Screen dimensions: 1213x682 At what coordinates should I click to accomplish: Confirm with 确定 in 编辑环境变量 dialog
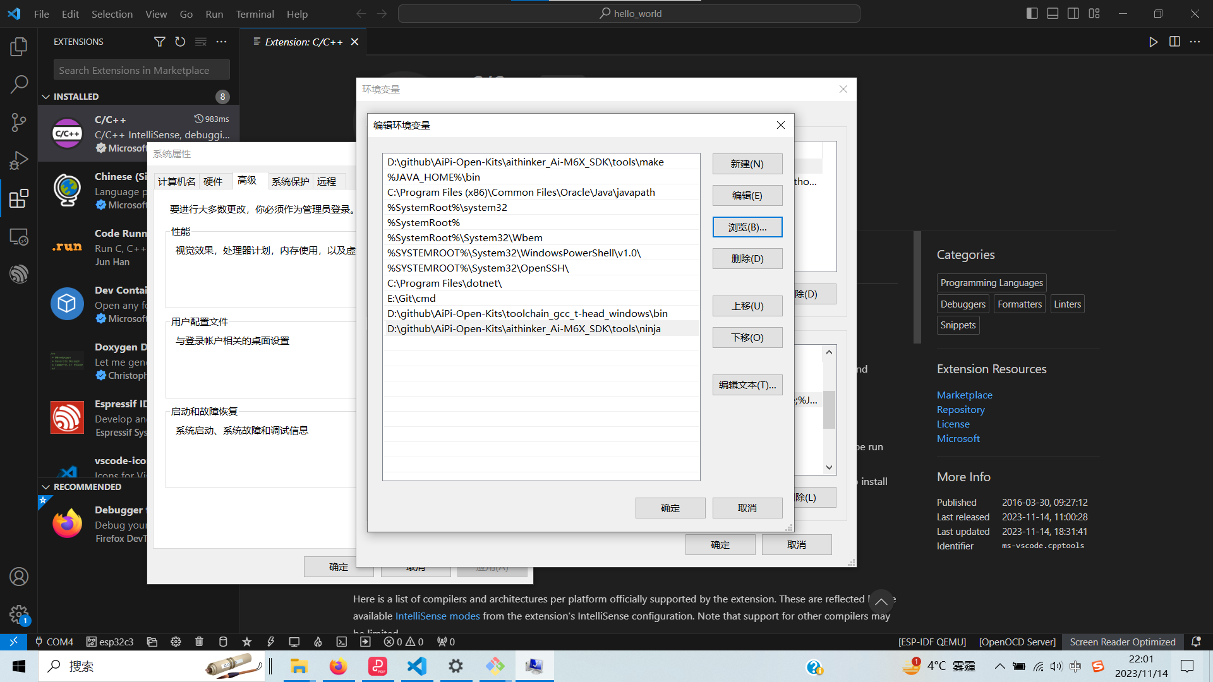pos(670,508)
